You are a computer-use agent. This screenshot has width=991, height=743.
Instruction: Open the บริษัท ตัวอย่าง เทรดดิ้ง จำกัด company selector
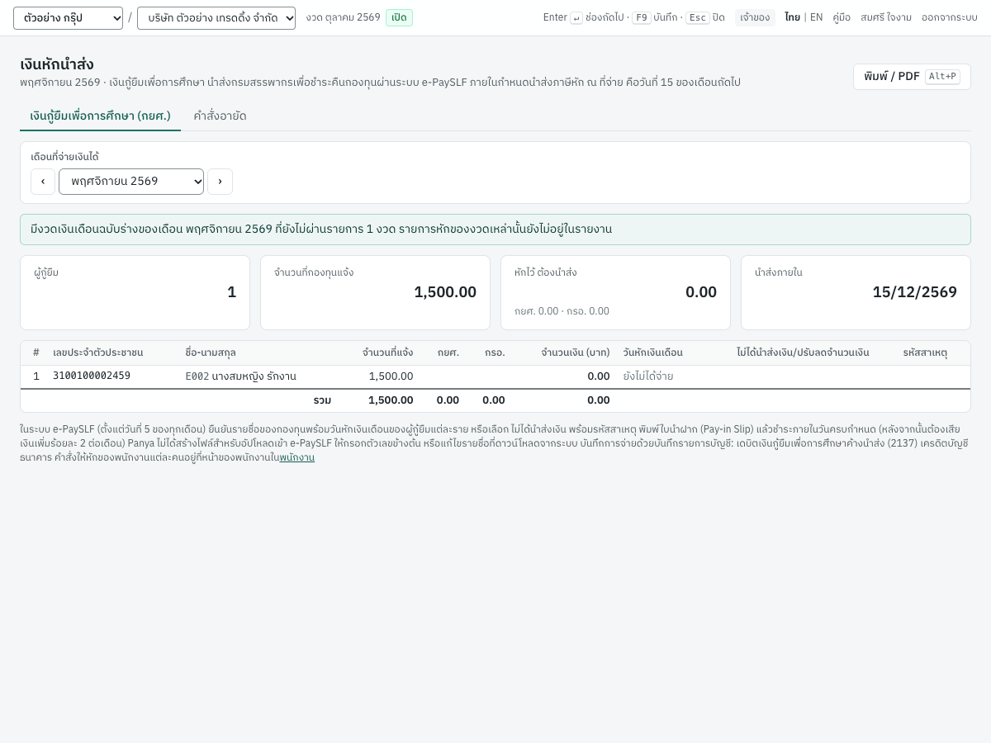(x=216, y=18)
